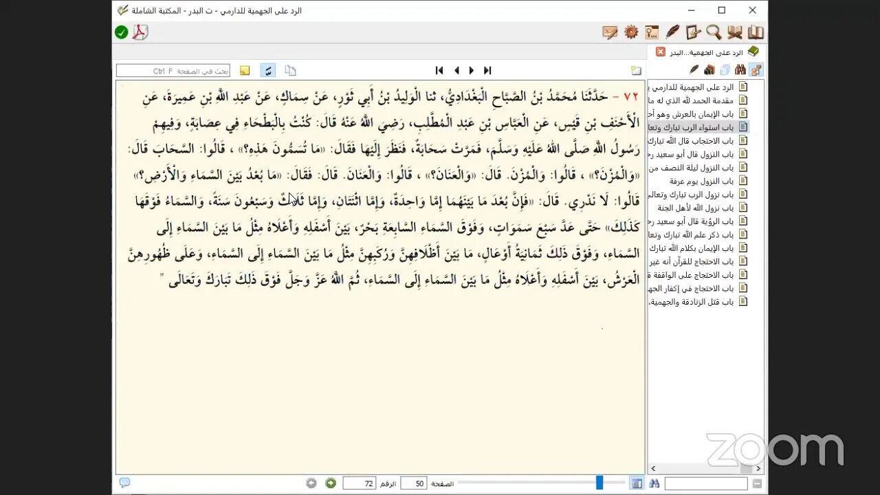The width and height of the screenshot is (880, 495).
Task: Click the key/password toolbar icon
Action: click(x=652, y=32)
